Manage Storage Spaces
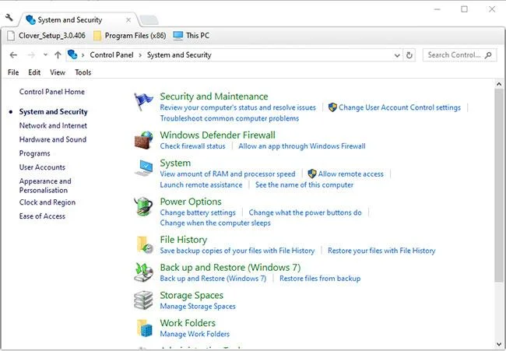The height and width of the screenshot is (351, 506). pos(198,307)
